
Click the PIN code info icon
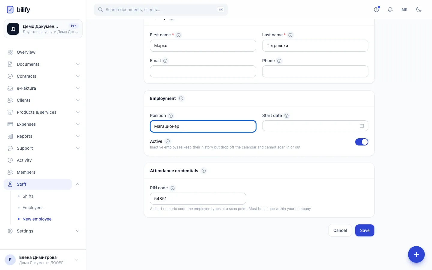172,188
